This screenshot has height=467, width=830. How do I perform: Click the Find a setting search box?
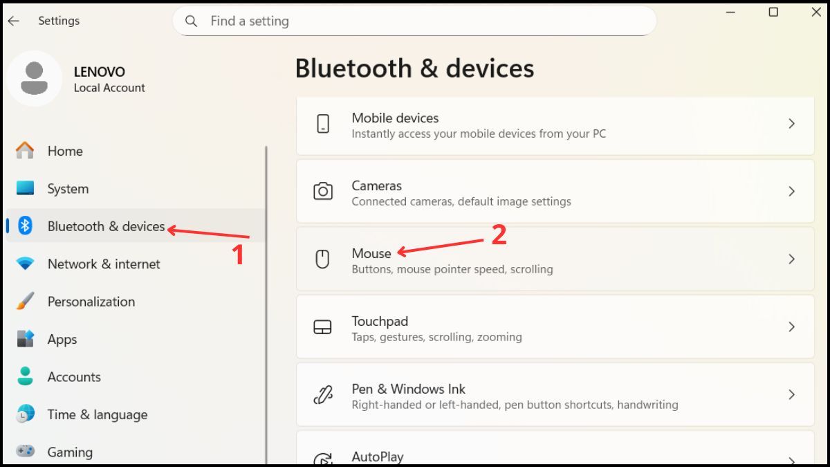point(414,21)
